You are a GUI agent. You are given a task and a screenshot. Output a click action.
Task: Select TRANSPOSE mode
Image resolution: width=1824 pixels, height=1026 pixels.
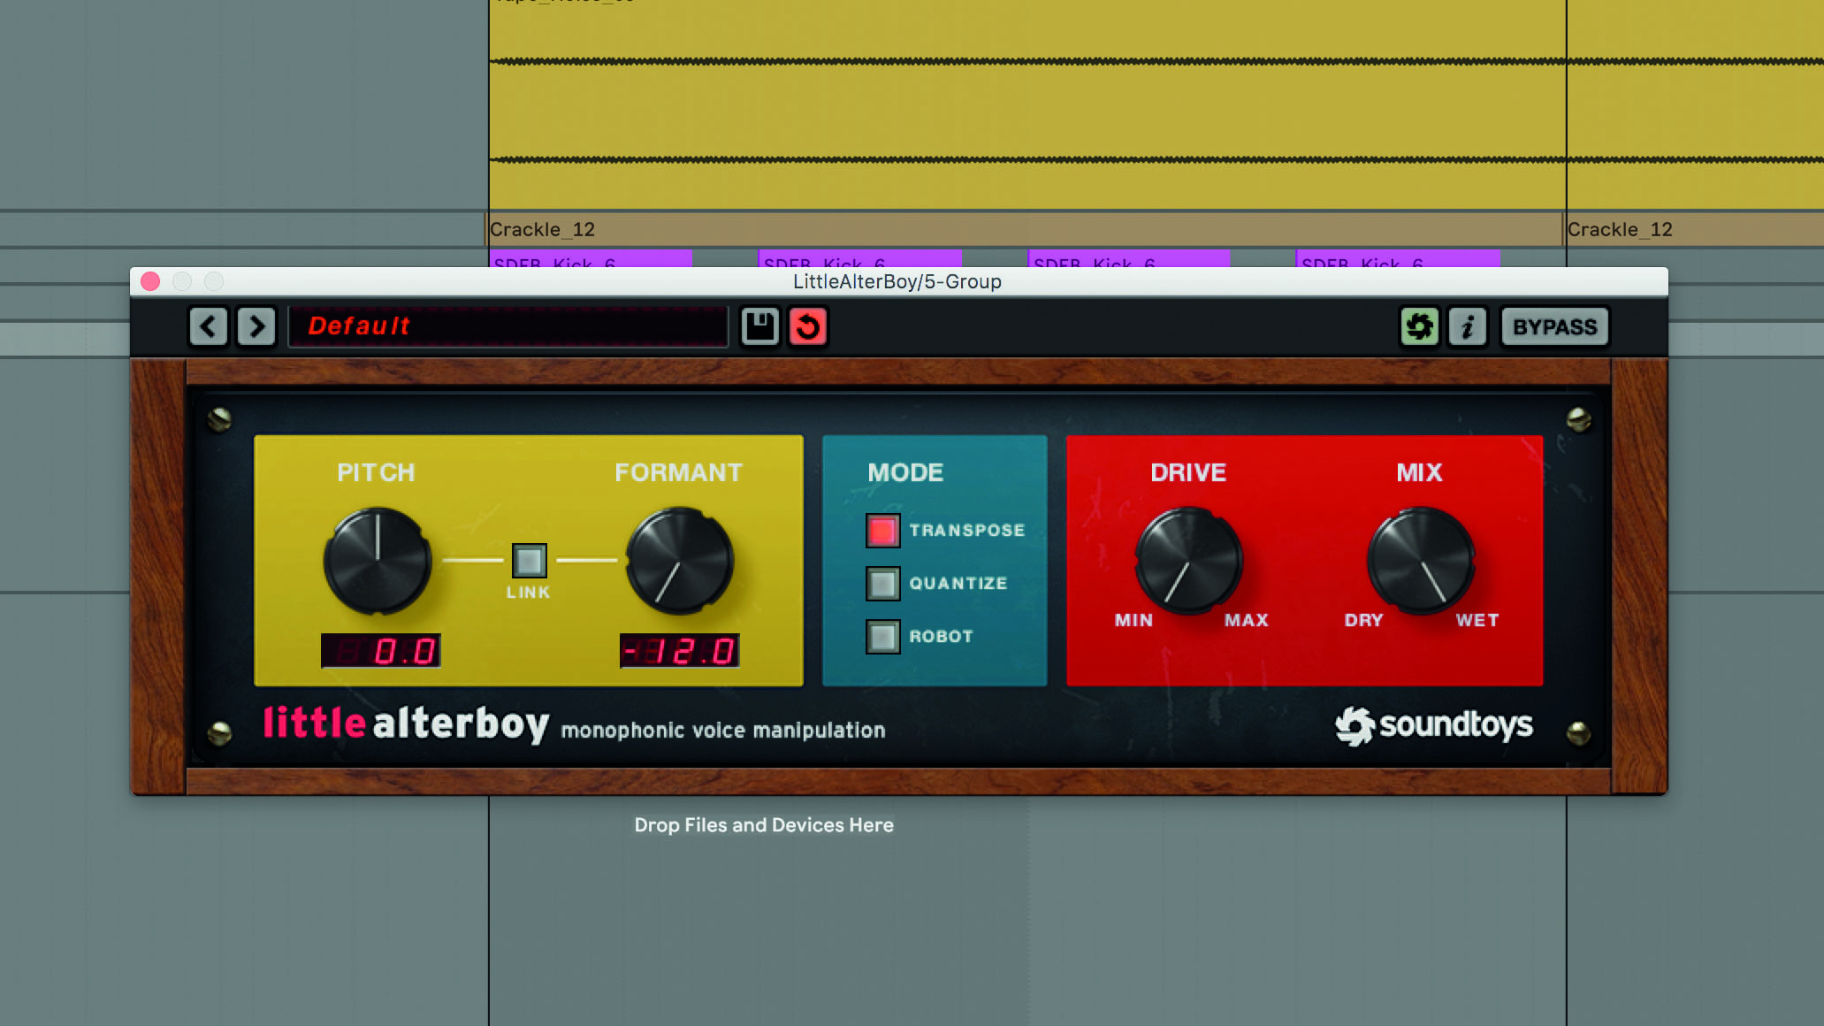[882, 531]
